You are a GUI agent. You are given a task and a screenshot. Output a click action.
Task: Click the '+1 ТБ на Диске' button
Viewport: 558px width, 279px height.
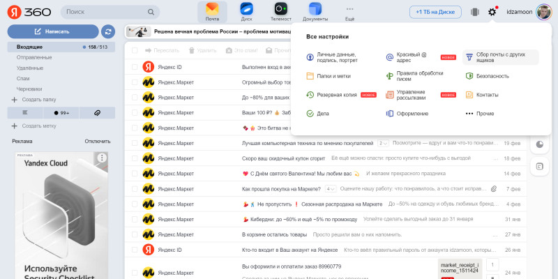tap(435, 12)
